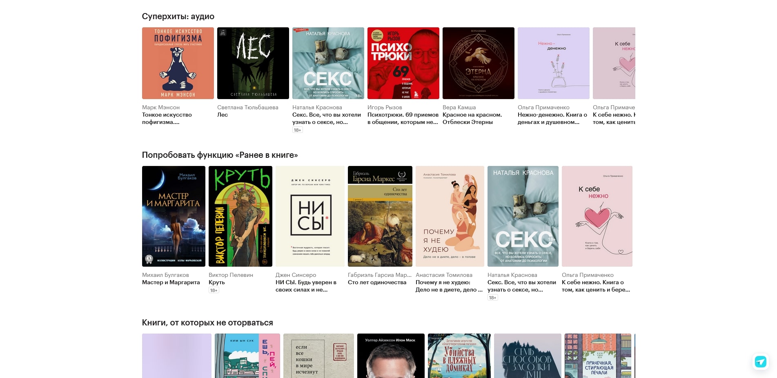The image size is (777, 378).
Task: Open author link Марк Мэнсон
Action: [x=161, y=107]
